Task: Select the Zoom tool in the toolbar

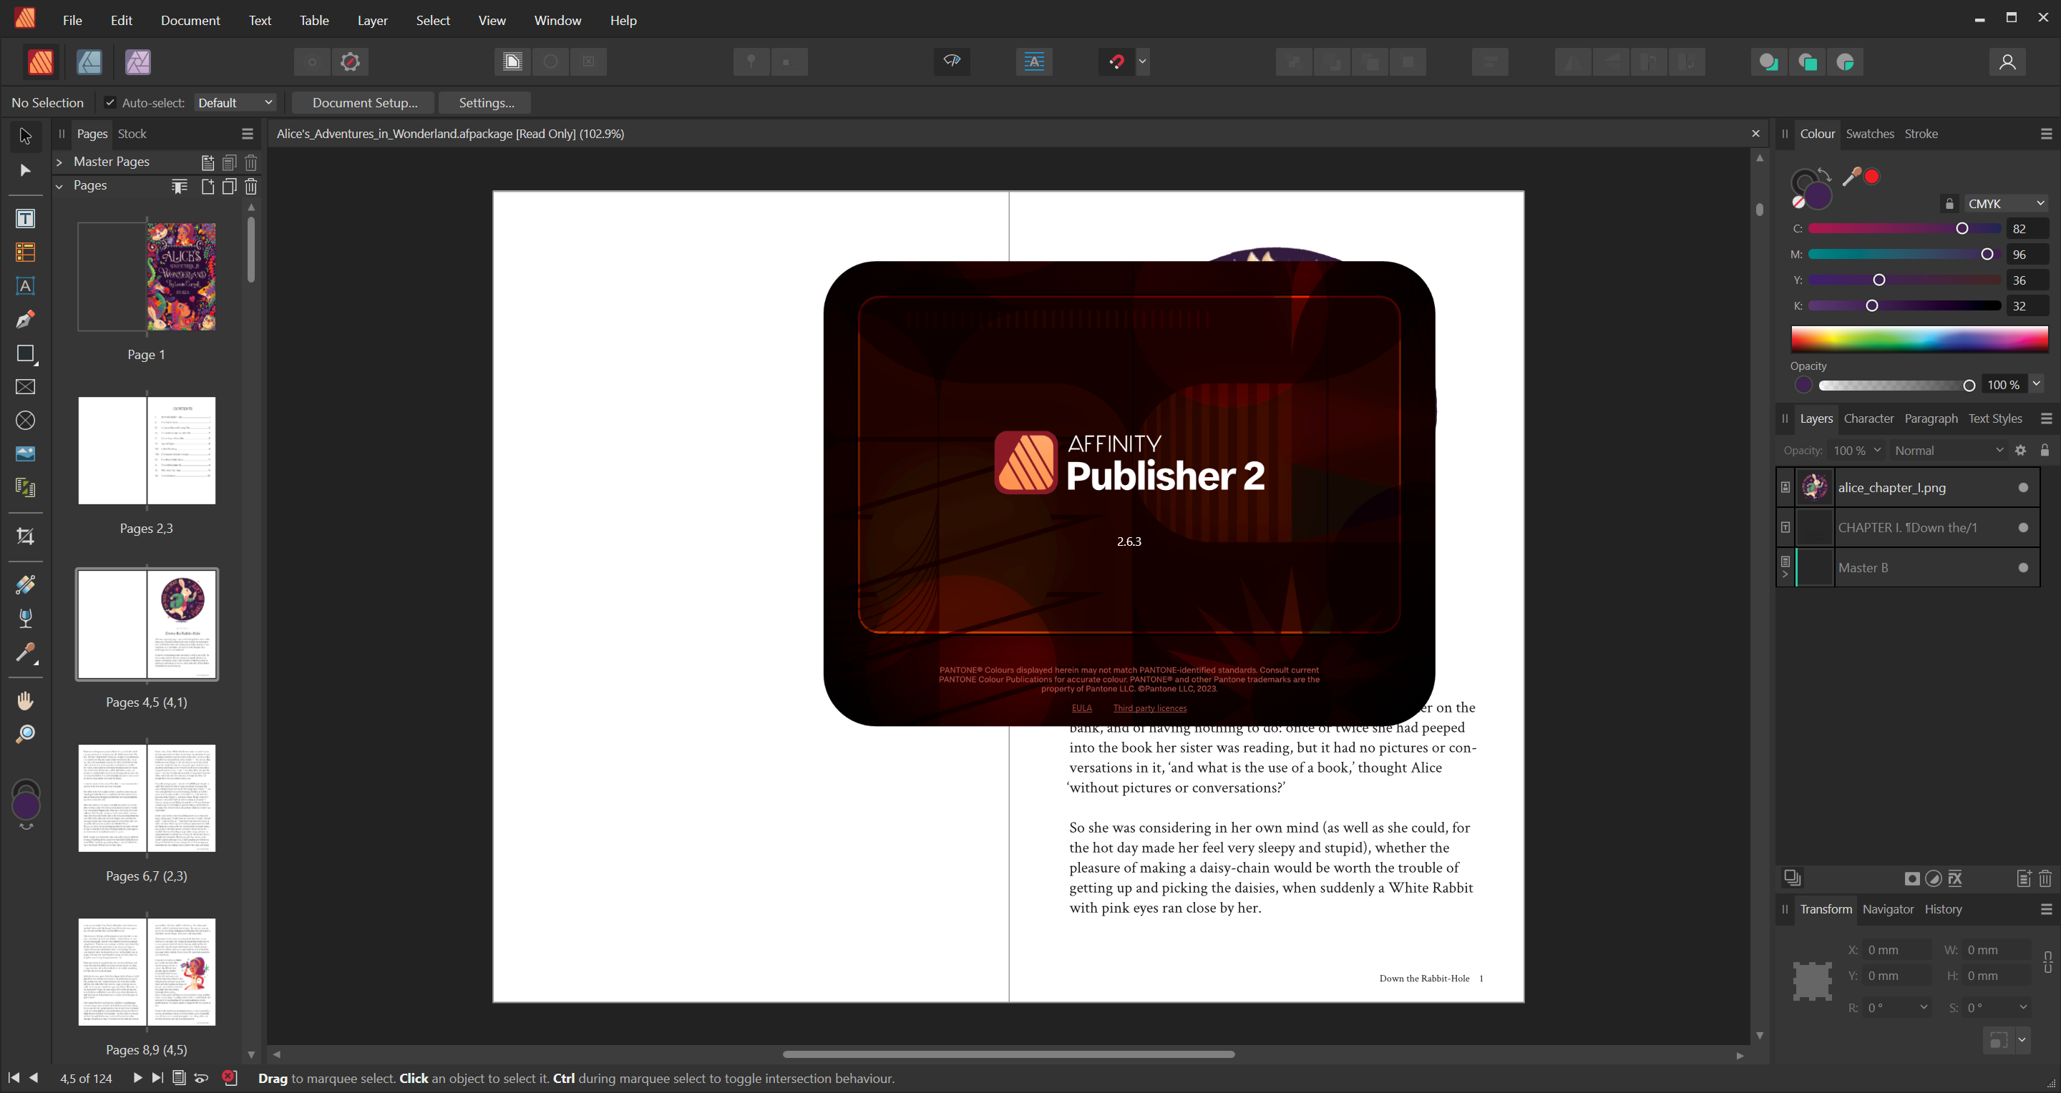Action: [25, 734]
